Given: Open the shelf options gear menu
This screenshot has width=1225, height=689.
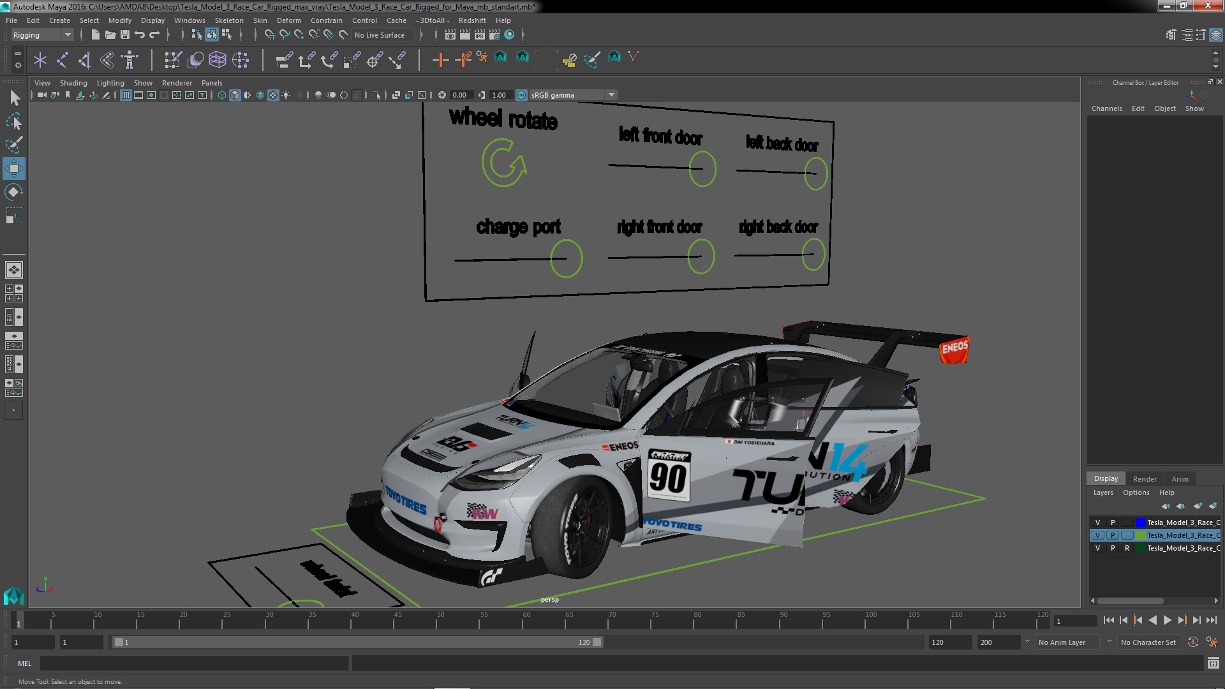Looking at the screenshot, I should [x=17, y=65].
